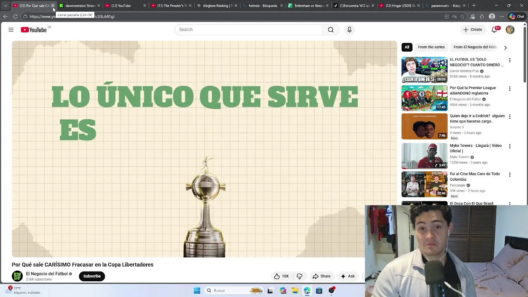Open options for Premier League ABANDONÓ video
528x297 pixels.
pos(510,89)
